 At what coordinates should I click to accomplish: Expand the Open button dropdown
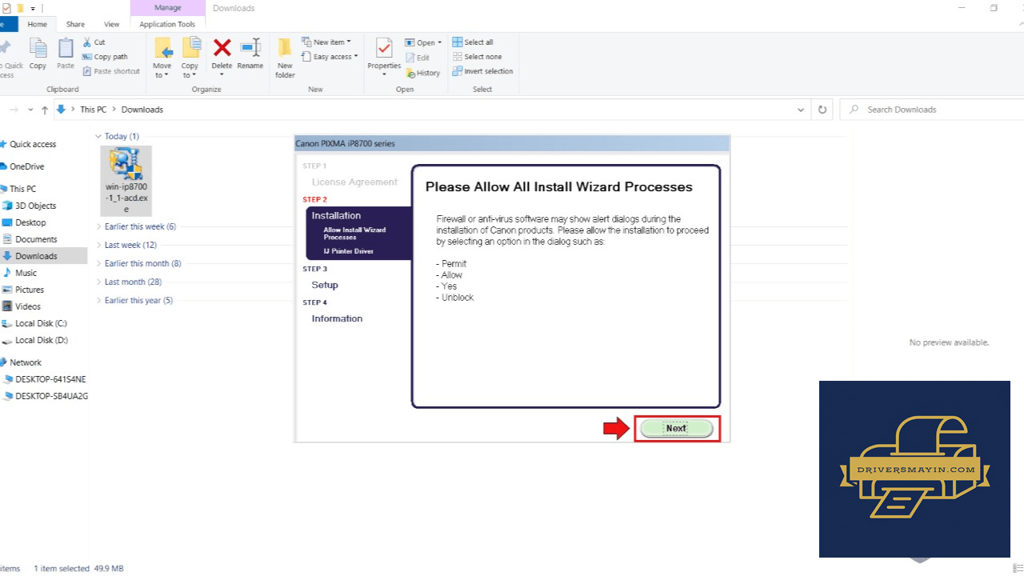440,43
